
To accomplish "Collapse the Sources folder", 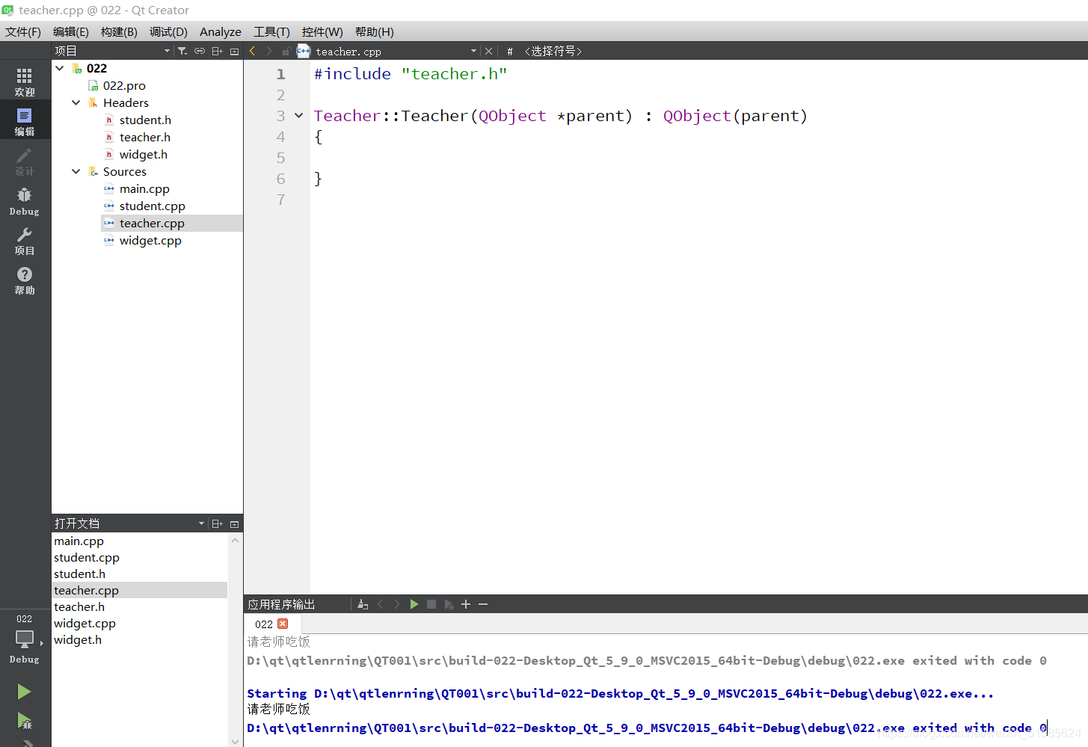I will pyautogui.click(x=76, y=171).
